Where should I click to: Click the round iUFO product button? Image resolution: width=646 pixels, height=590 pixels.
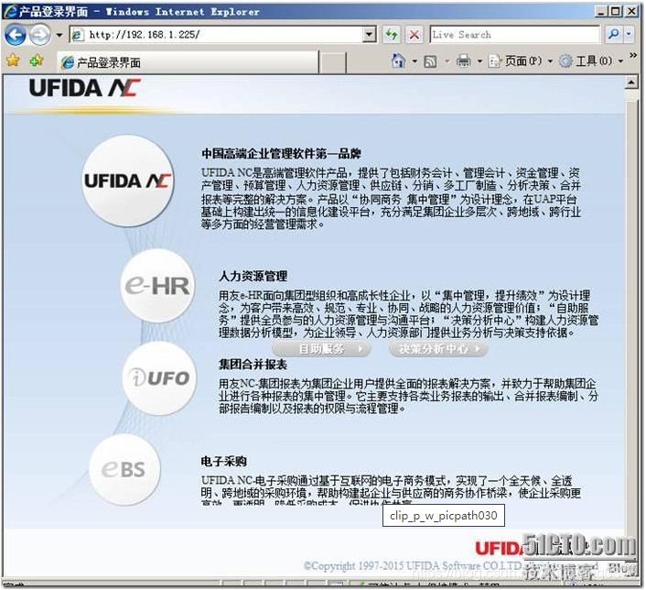click(159, 378)
